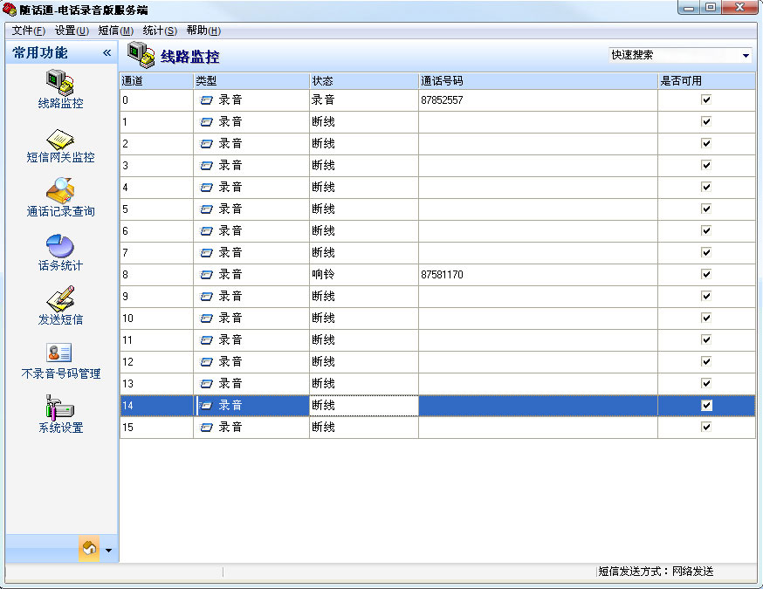Open the 统计(S) menu
The height and width of the screenshot is (589, 763).
click(160, 31)
